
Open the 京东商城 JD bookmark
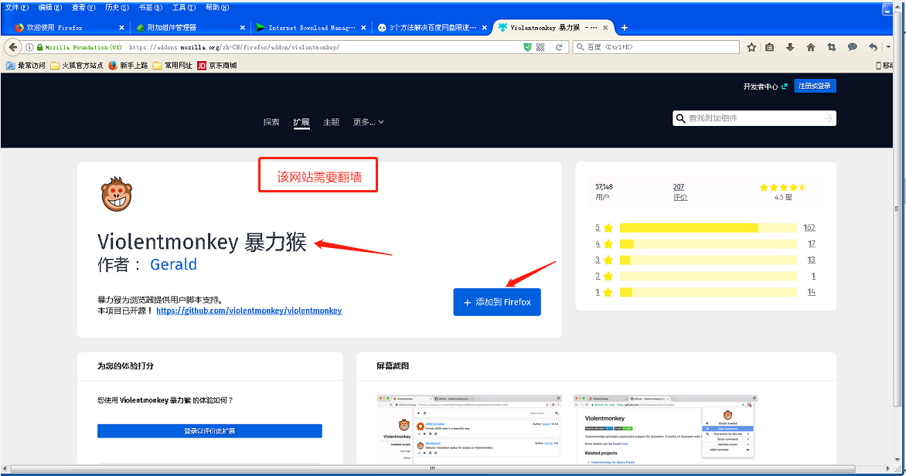coord(217,66)
